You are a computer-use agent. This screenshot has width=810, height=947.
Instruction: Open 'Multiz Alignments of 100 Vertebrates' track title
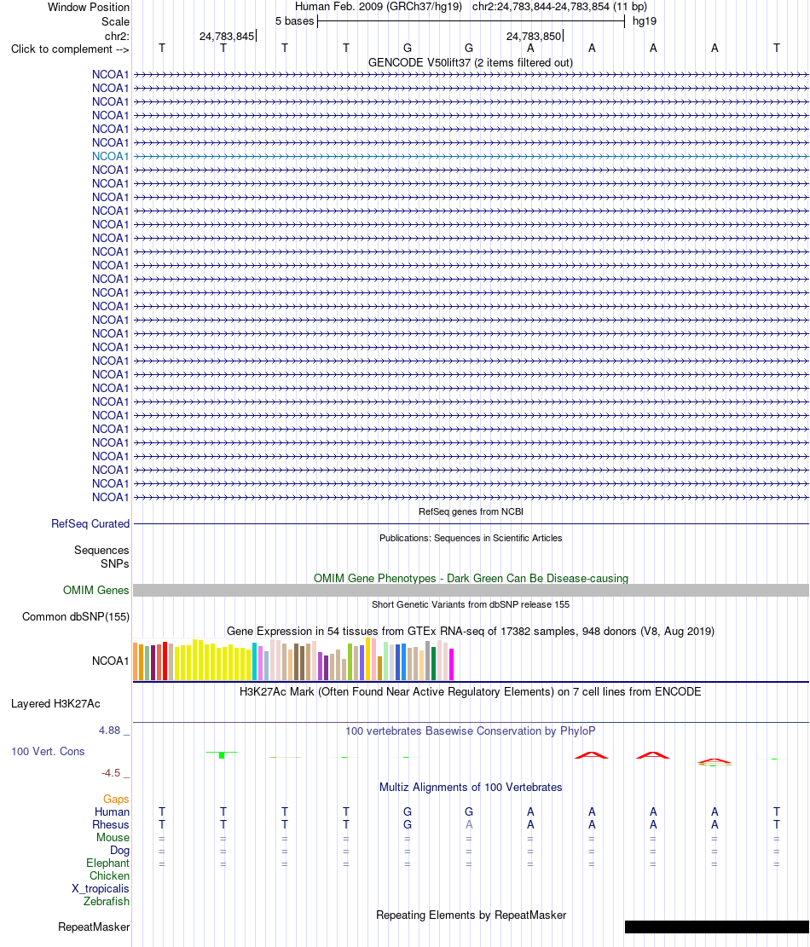pos(471,787)
